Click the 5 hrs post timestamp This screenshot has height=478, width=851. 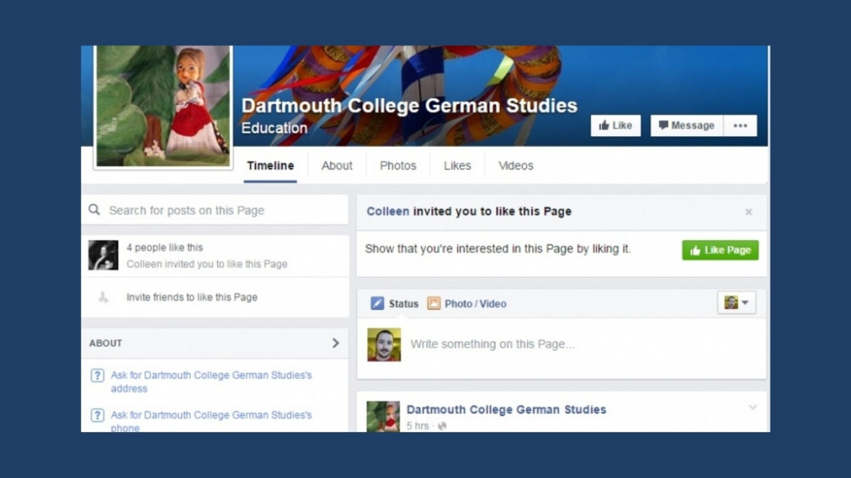click(417, 426)
